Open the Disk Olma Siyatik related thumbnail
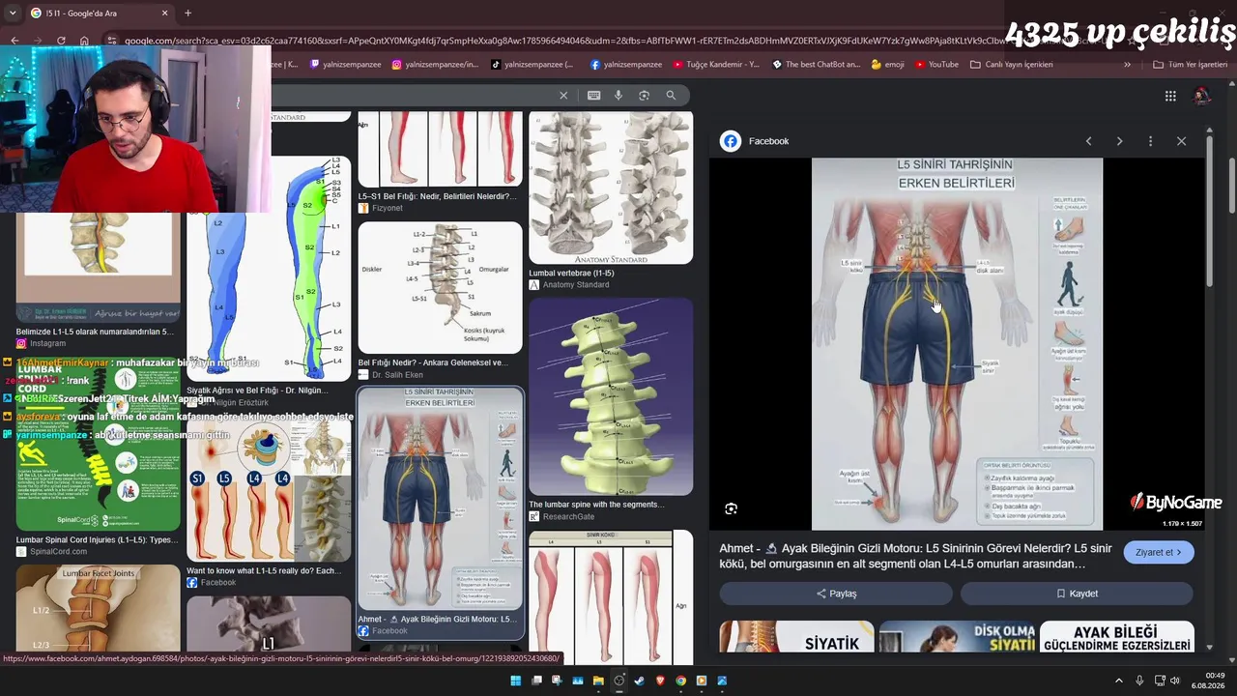 (957, 636)
